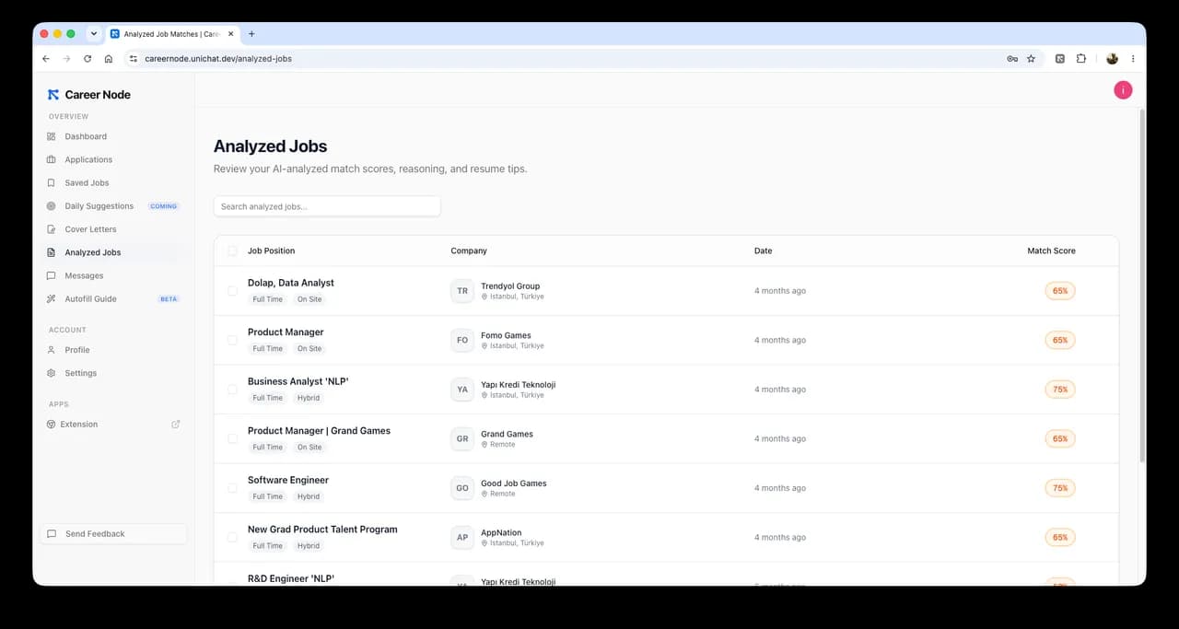Click the browser address bar URL

218,58
